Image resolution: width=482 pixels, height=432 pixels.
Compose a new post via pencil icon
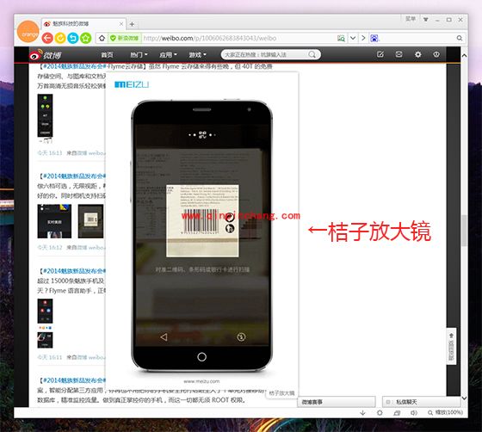point(380,54)
